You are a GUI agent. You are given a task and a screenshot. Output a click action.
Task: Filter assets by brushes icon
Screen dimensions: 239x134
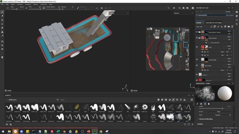click(x=173, y=100)
